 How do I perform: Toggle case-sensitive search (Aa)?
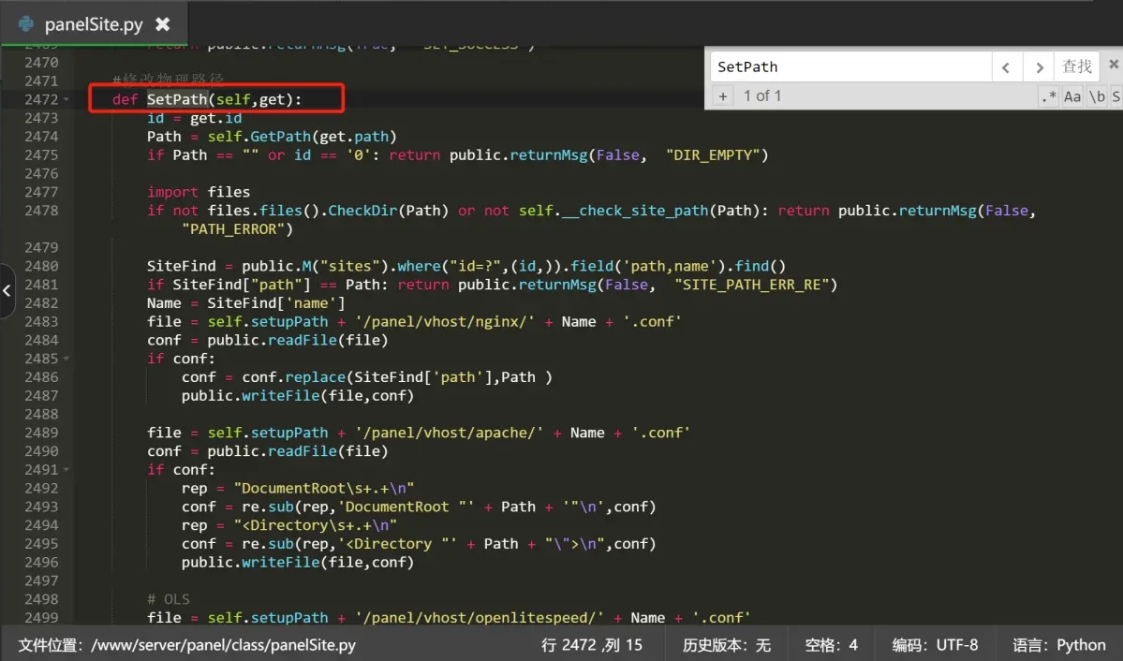click(x=1072, y=95)
